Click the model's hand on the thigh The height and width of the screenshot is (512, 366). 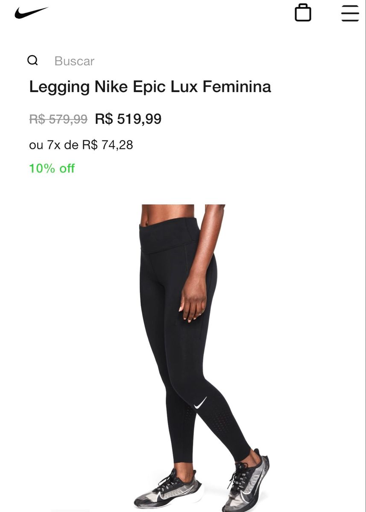[193, 299]
